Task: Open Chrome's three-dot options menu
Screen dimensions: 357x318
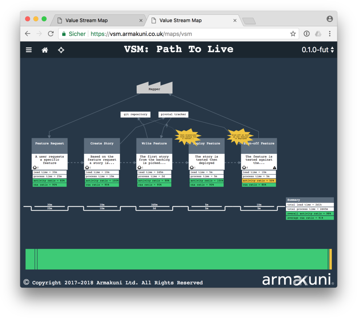Action: pyautogui.click(x=329, y=33)
